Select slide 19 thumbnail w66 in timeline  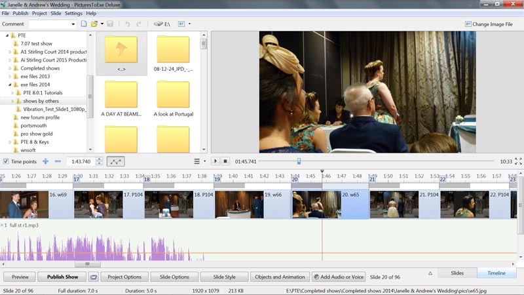239,205
